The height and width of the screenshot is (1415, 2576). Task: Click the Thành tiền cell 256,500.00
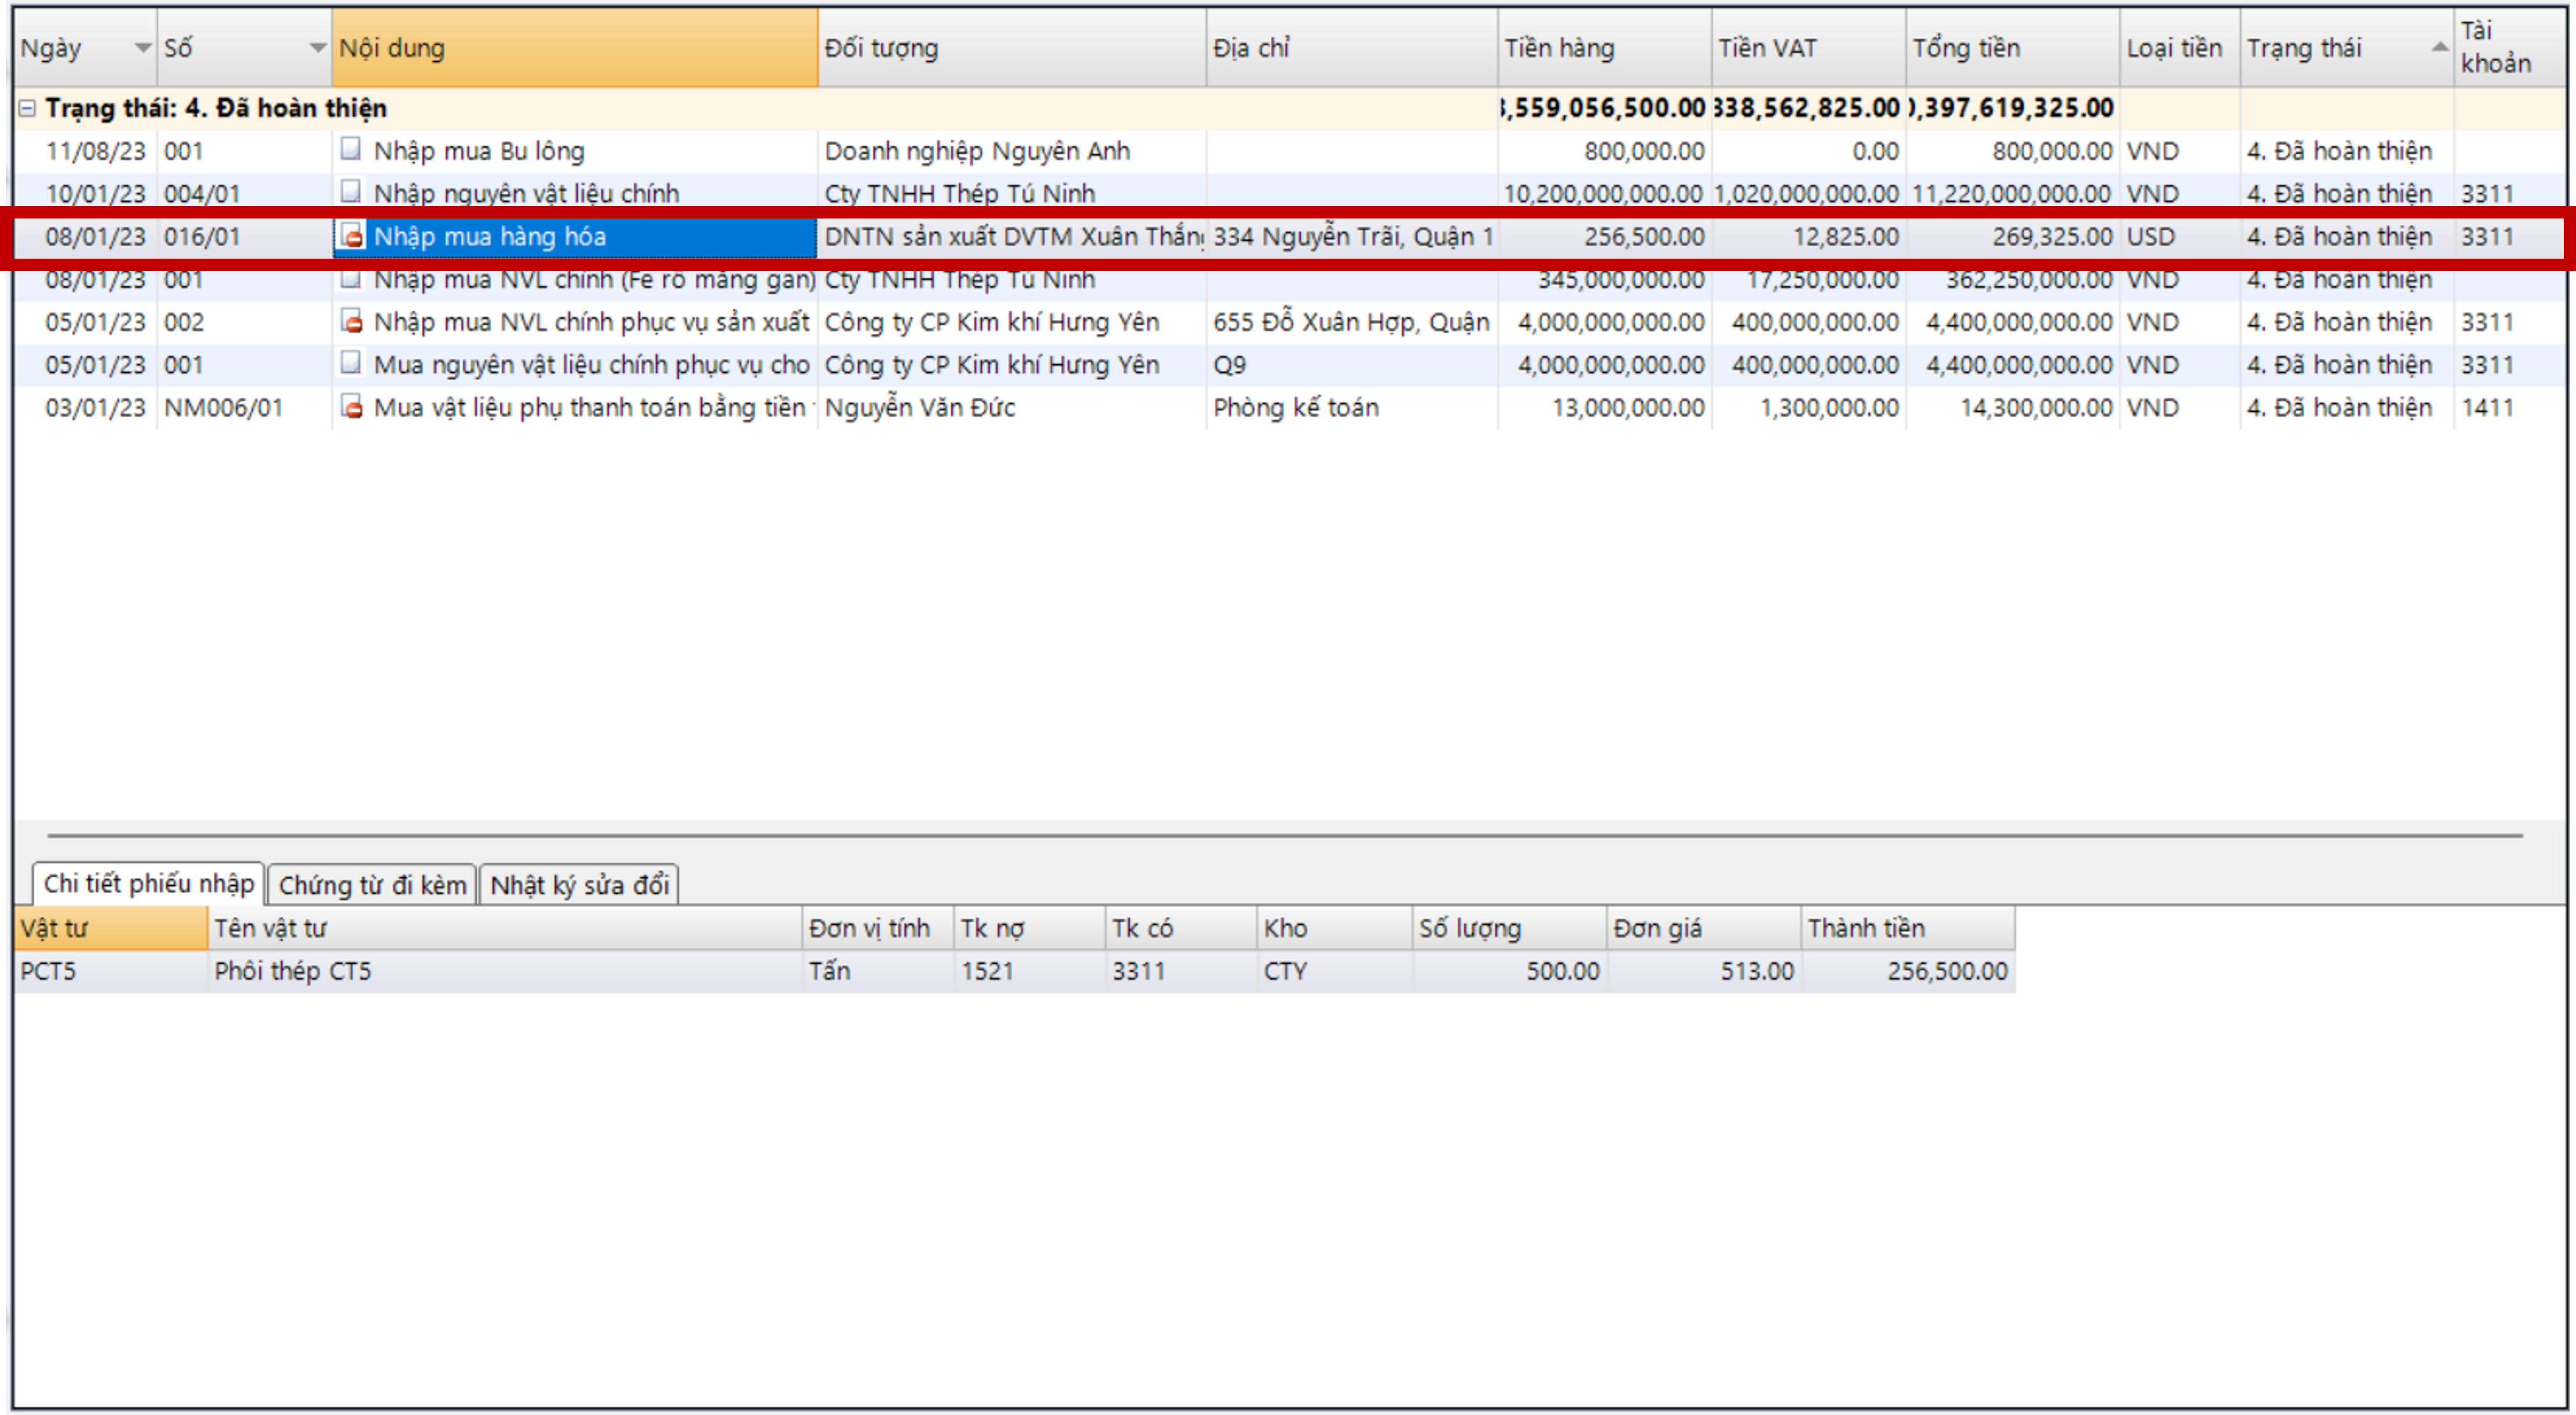(x=1946, y=971)
